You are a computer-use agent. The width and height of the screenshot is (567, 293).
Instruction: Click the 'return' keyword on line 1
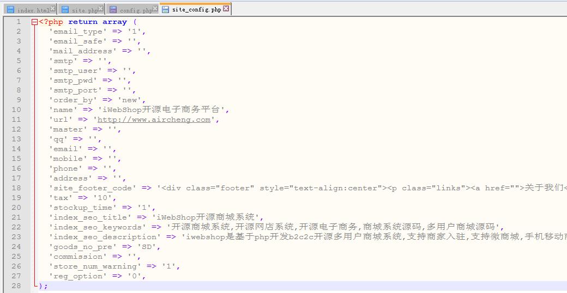(x=83, y=22)
